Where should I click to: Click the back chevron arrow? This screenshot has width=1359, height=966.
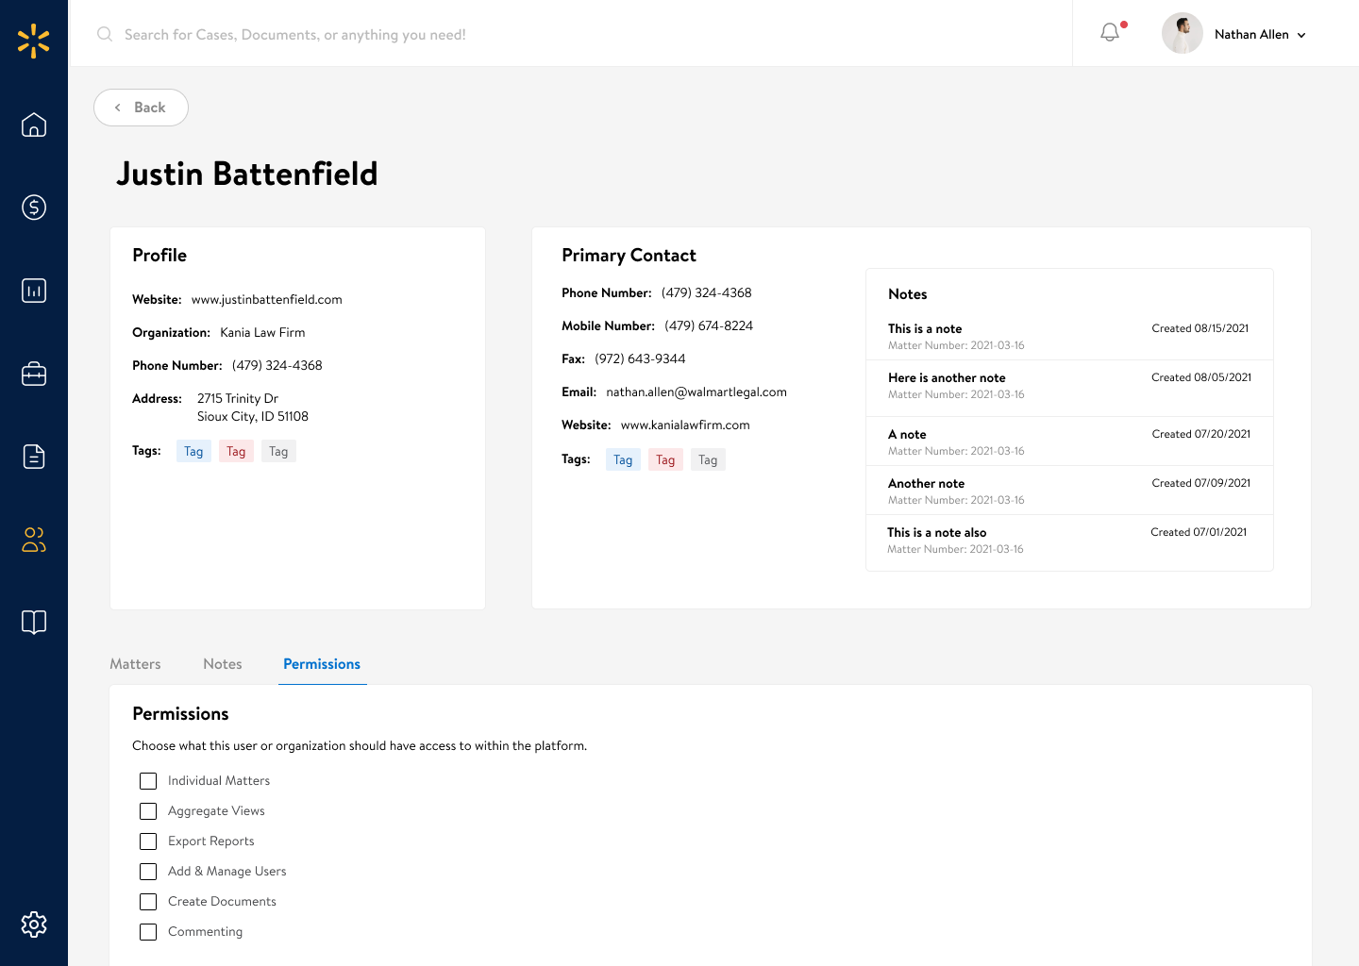117,108
